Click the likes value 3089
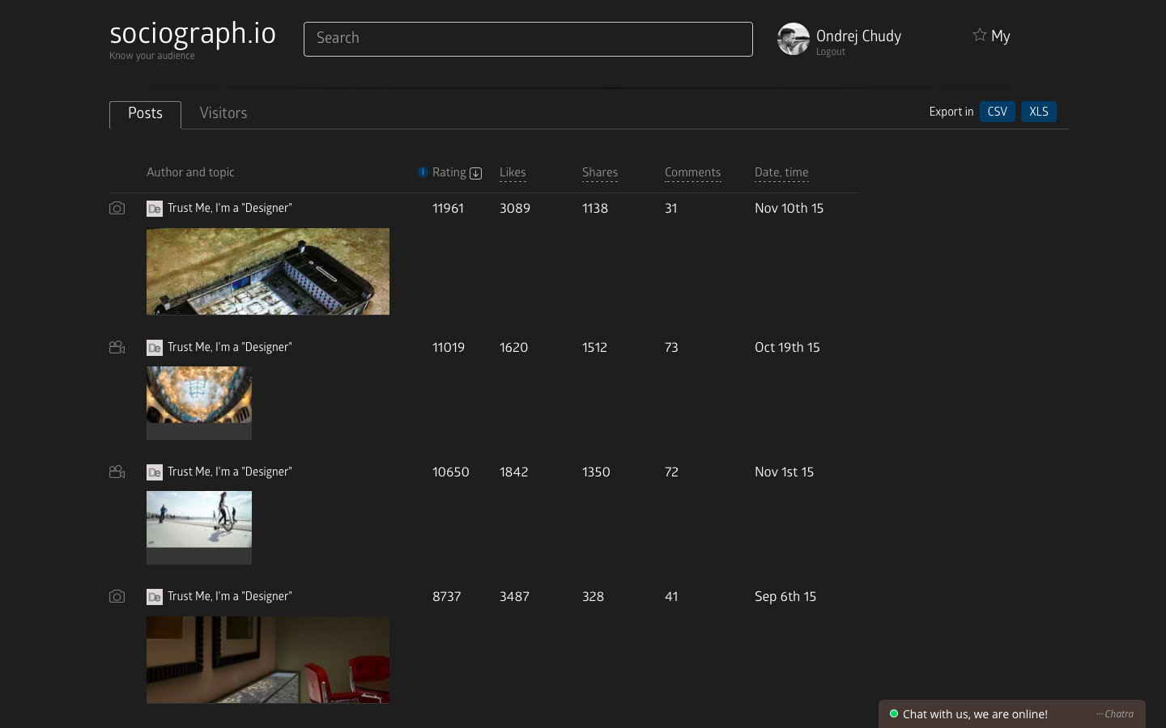The image size is (1166, 728). tap(515, 208)
